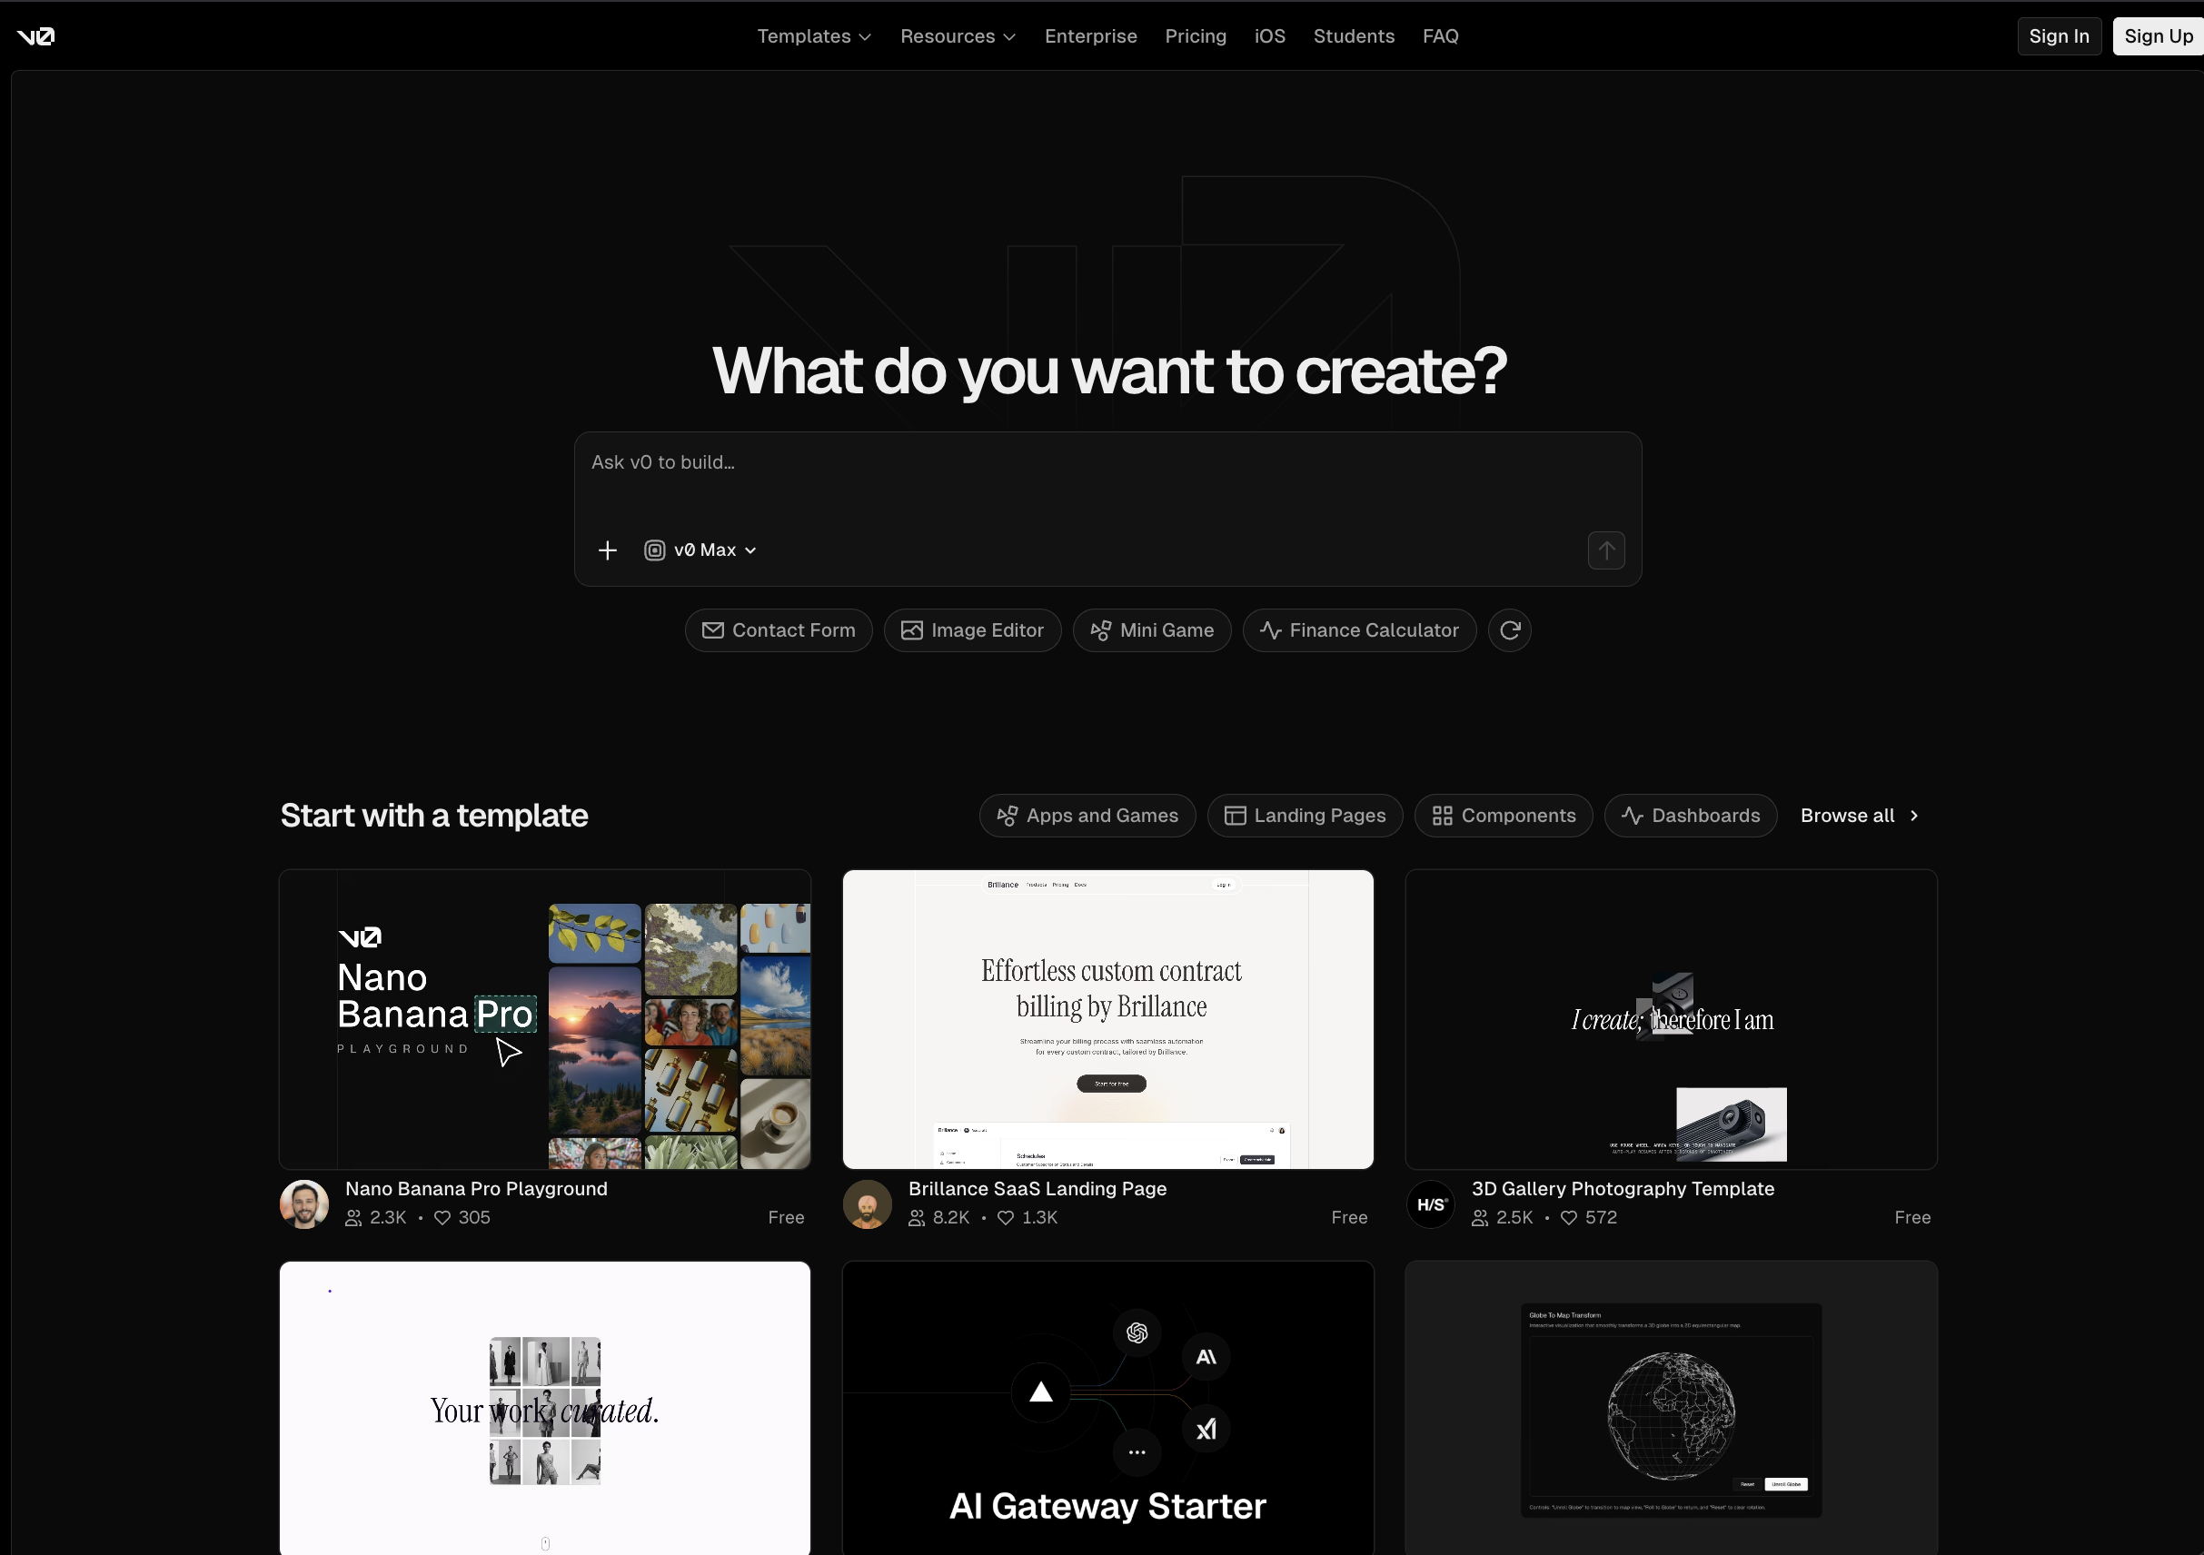This screenshot has width=2204, height=1555.
Task: Submit the prompt via the up arrow icon
Action: (1606, 550)
